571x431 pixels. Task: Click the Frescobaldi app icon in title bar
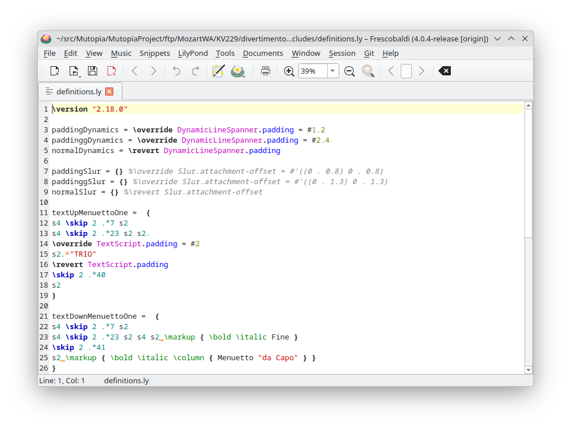coord(46,39)
